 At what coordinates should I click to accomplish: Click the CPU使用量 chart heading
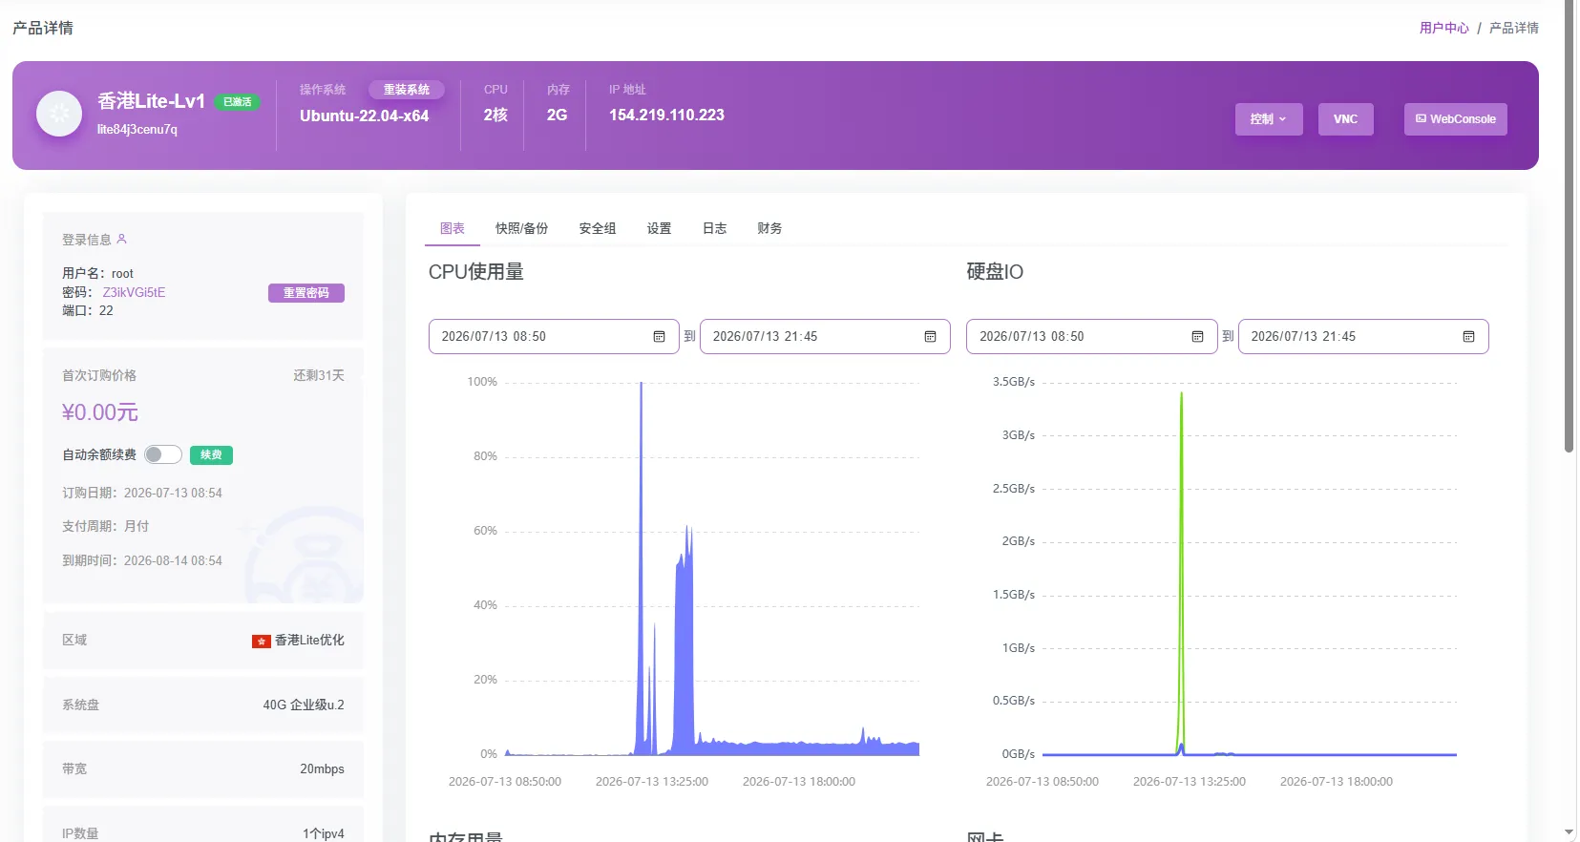click(x=476, y=272)
